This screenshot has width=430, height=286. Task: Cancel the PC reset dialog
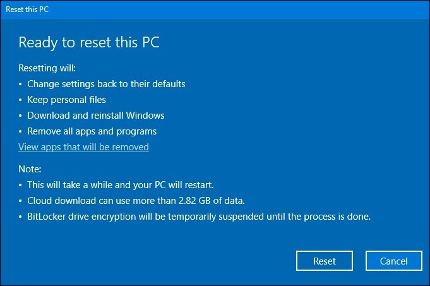coord(394,261)
